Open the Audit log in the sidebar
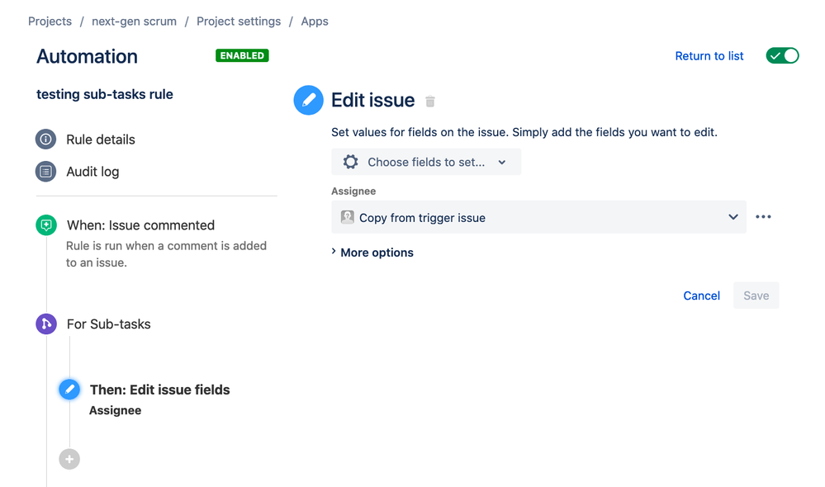Viewport: 825px width, 487px height. click(x=92, y=172)
